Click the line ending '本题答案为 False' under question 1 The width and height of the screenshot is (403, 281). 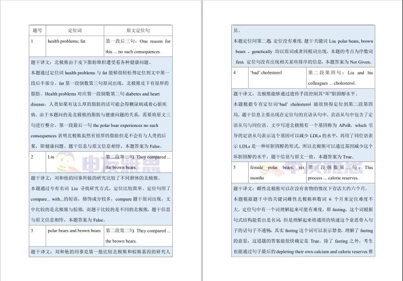tap(97, 146)
